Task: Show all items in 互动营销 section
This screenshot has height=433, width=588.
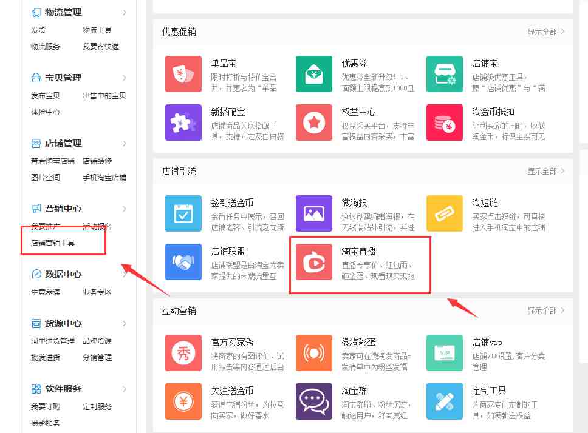Action: (x=546, y=311)
